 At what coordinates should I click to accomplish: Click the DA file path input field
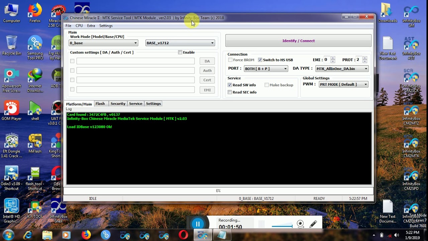click(x=135, y=61)
